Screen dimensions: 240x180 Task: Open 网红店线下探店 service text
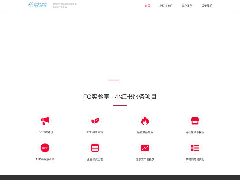click(x=195, y=132)
